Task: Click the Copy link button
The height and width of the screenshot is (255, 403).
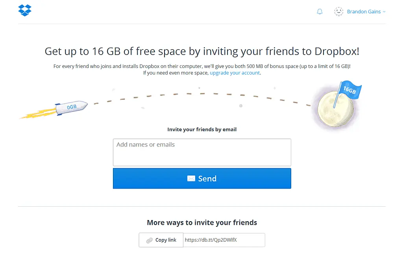Action: 161,240
